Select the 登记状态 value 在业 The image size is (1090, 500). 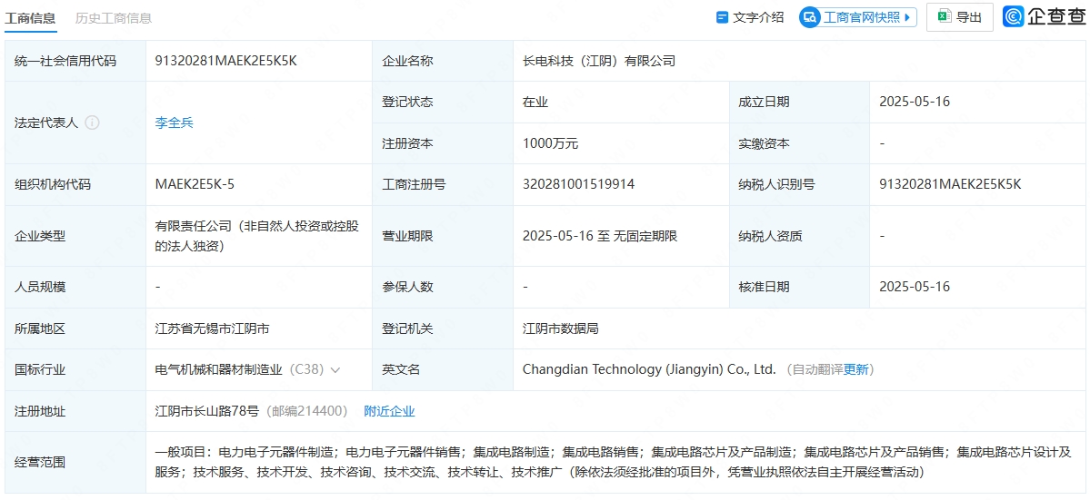[x=535, y=102]
